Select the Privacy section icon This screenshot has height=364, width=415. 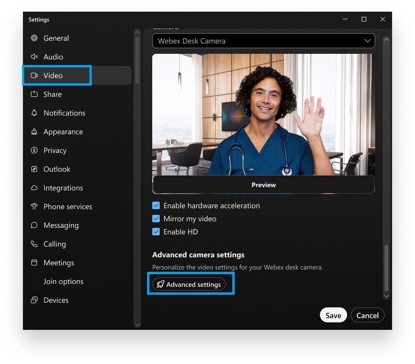point(34,150)
